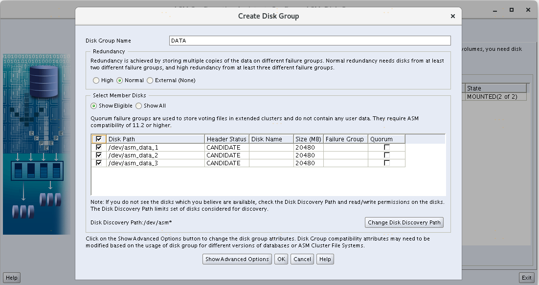Click the Disk Path column header
This screenshot has width=539, height=285.
coord(155,139)
